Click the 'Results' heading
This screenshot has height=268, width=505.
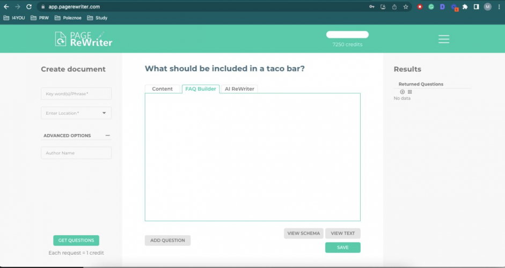pyautogui.click(x=407, y=69)
